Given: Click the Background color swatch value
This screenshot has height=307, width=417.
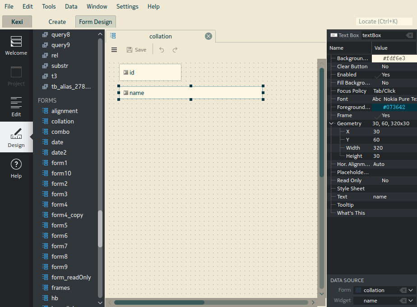Looking at the screenshot, I should tap(394, 58).
